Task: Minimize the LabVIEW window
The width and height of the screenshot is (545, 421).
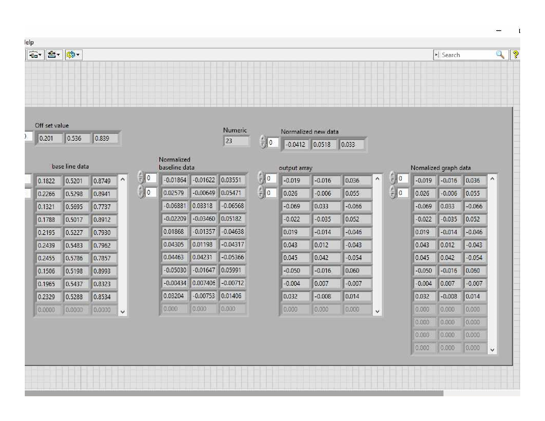Action: tap(499, 31)
